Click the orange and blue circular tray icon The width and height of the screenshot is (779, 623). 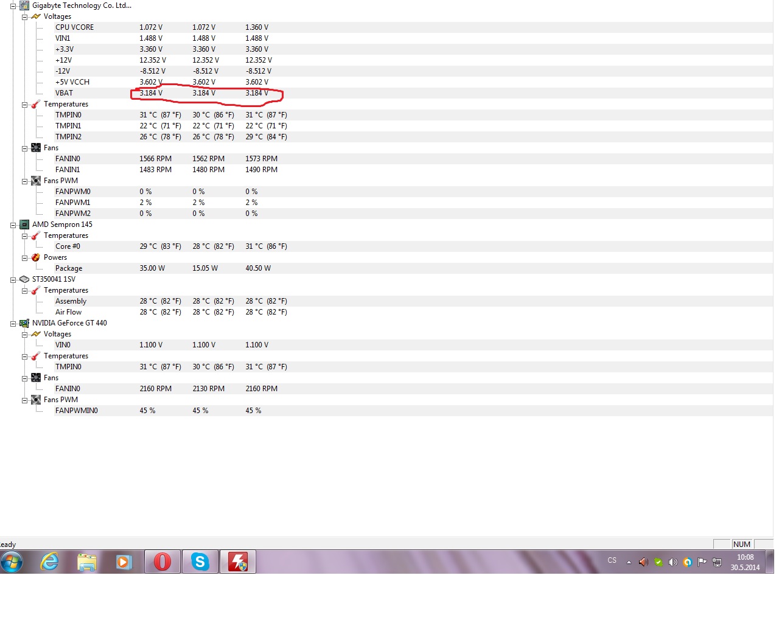pos(687,562)
